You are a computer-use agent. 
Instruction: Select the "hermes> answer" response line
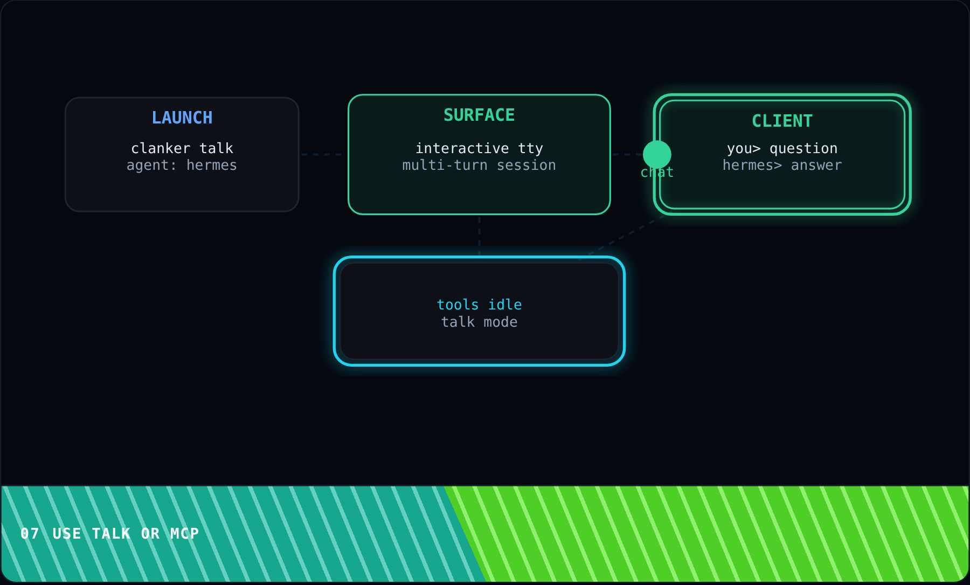pyautogui.click(x=782, y=165)
